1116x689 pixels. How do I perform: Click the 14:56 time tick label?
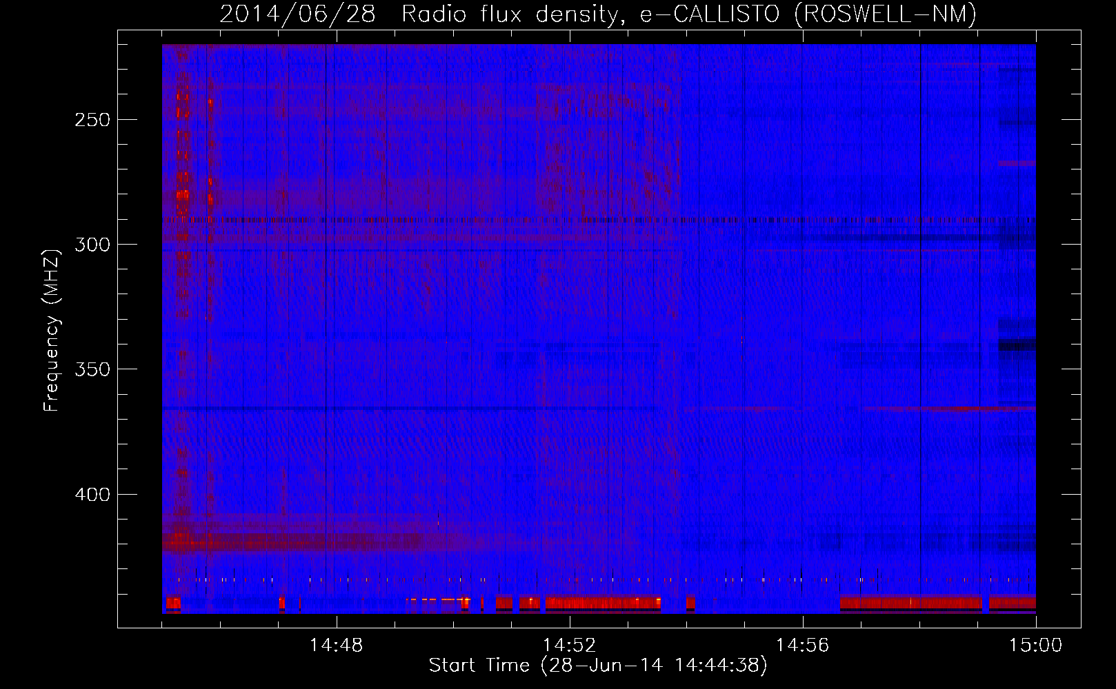tap(803, 646)
